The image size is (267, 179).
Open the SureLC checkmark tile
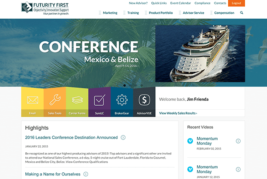pos(99,102)
